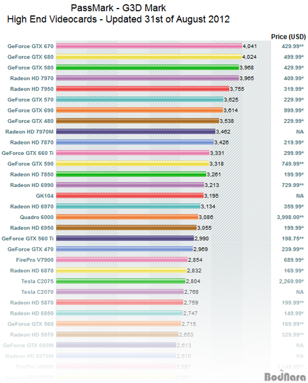
Task: Click the score value 3,755
Action: (x=237, y=89)
